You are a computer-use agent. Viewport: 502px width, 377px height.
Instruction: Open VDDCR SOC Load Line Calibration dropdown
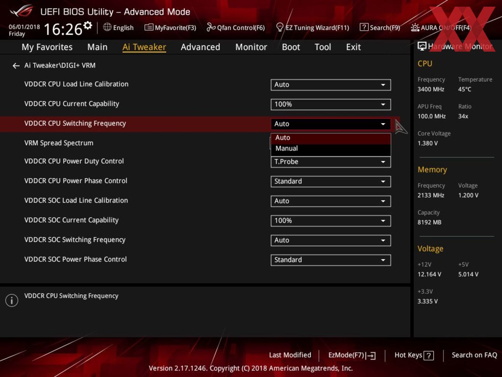pyautogui.click(x=331, y=201)
